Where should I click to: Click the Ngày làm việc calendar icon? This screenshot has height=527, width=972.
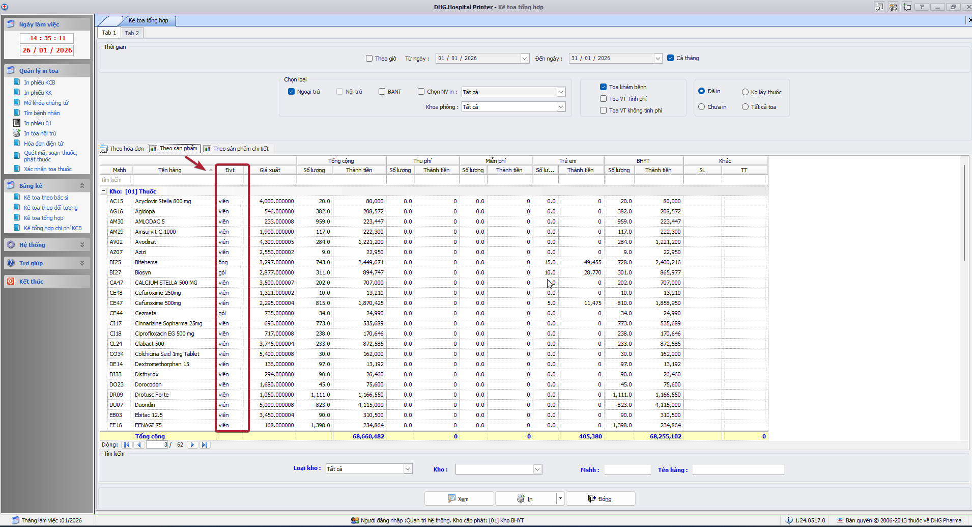coord(11,24)
